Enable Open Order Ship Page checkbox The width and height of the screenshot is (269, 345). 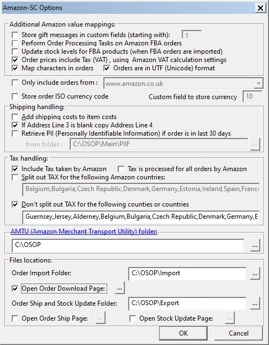click(15, 318)
